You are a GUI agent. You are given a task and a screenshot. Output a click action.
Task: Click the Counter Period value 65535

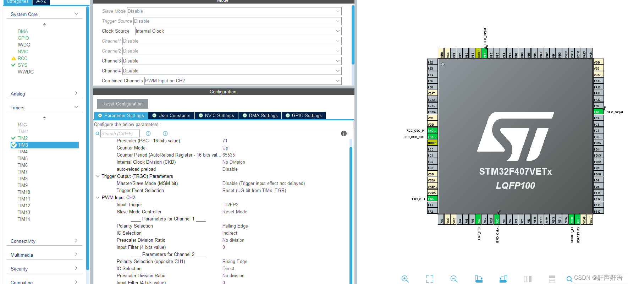pos(228,155)
